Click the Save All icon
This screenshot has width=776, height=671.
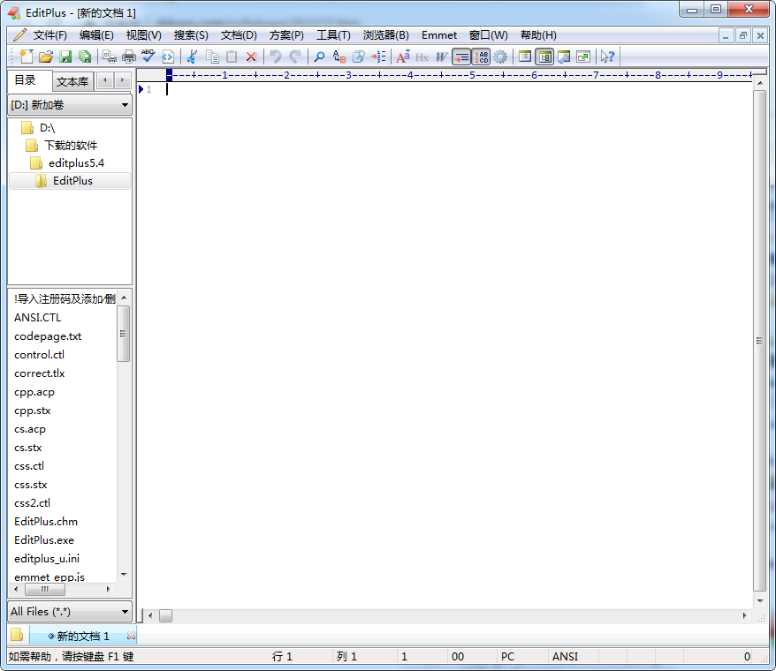tap(85, 57)
